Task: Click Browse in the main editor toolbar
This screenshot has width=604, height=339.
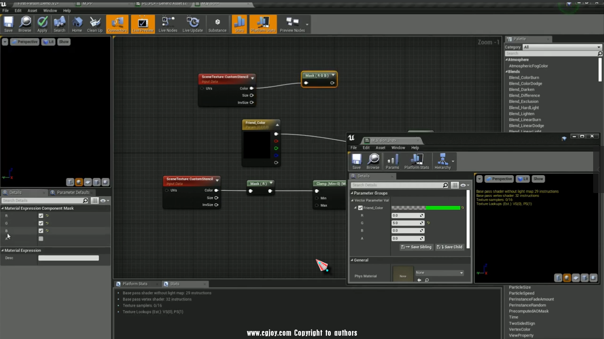Action: (x=25, y=24)
